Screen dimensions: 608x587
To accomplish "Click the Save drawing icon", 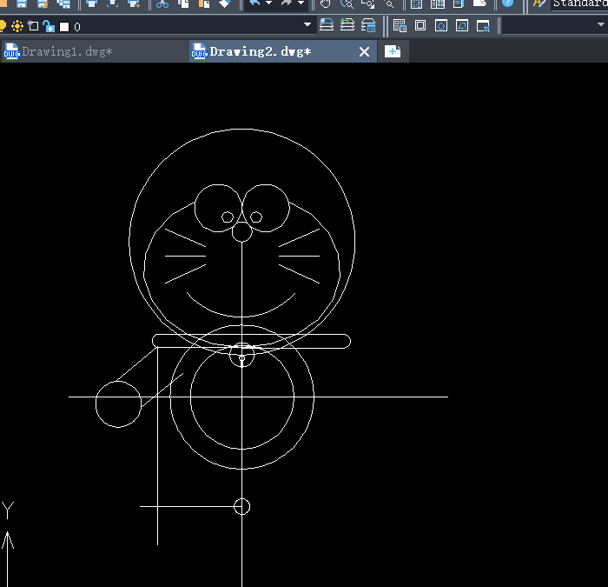I will pyautogui.click(x=22, y=3).
